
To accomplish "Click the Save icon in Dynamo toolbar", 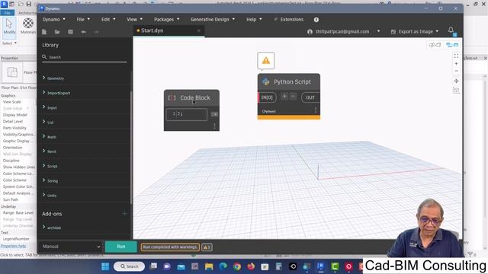I will point(70,32).
